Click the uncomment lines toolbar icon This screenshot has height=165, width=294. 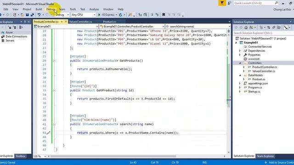tap(157, 15)
